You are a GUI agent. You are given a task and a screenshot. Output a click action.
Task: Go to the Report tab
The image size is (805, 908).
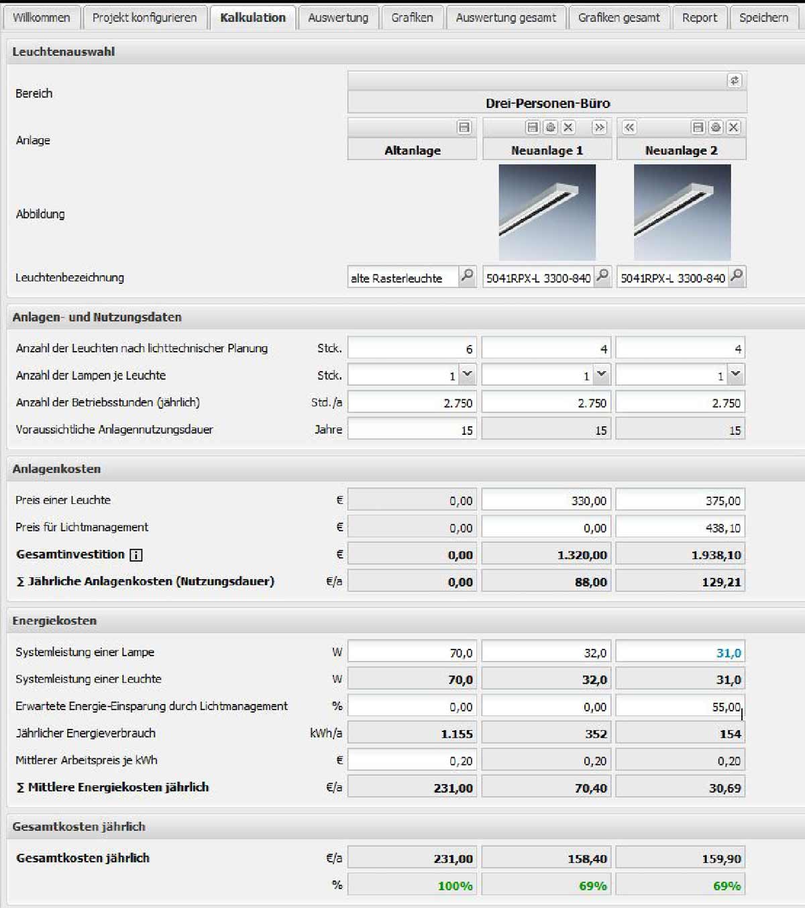coord(700,17)
